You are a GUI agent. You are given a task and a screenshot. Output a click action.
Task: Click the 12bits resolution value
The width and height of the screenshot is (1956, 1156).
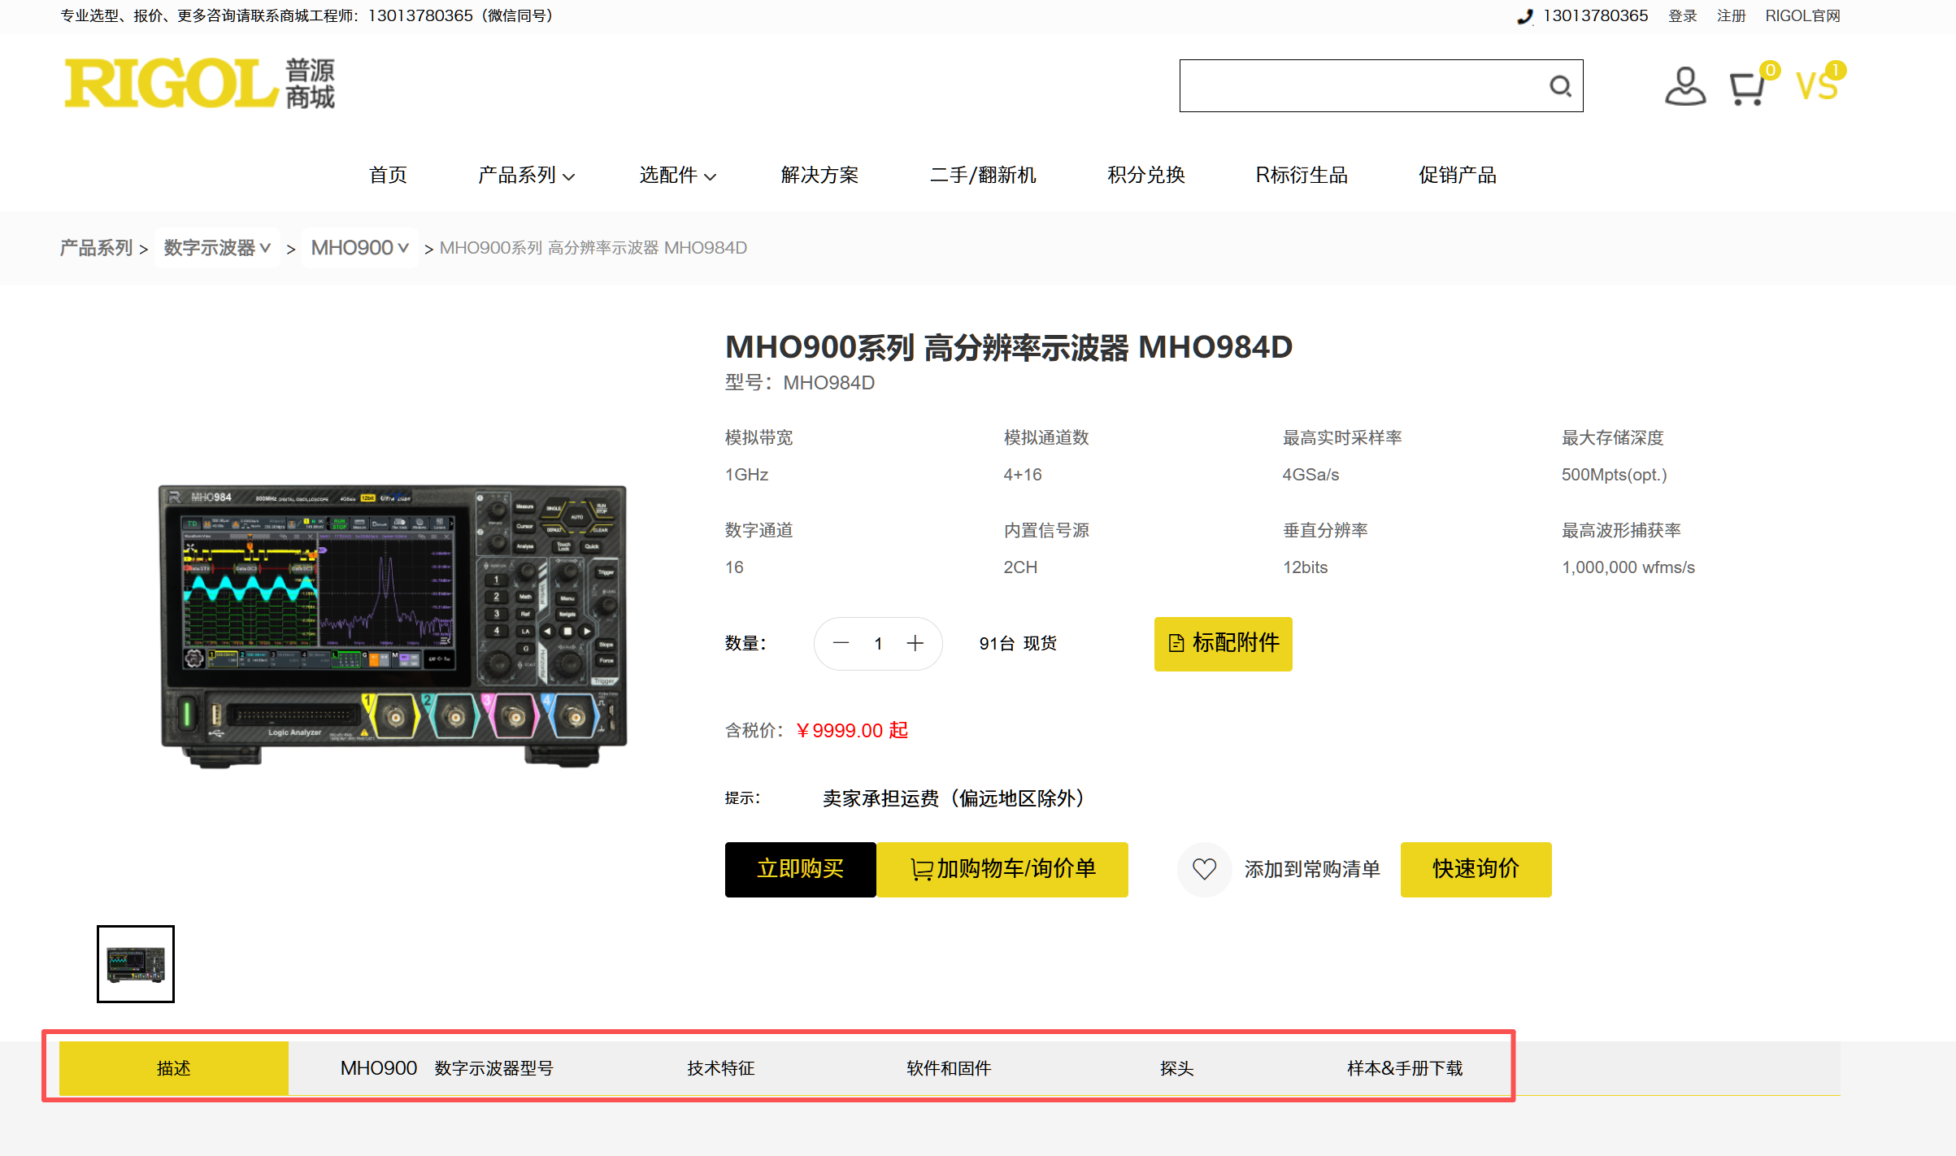(1305, 567)
